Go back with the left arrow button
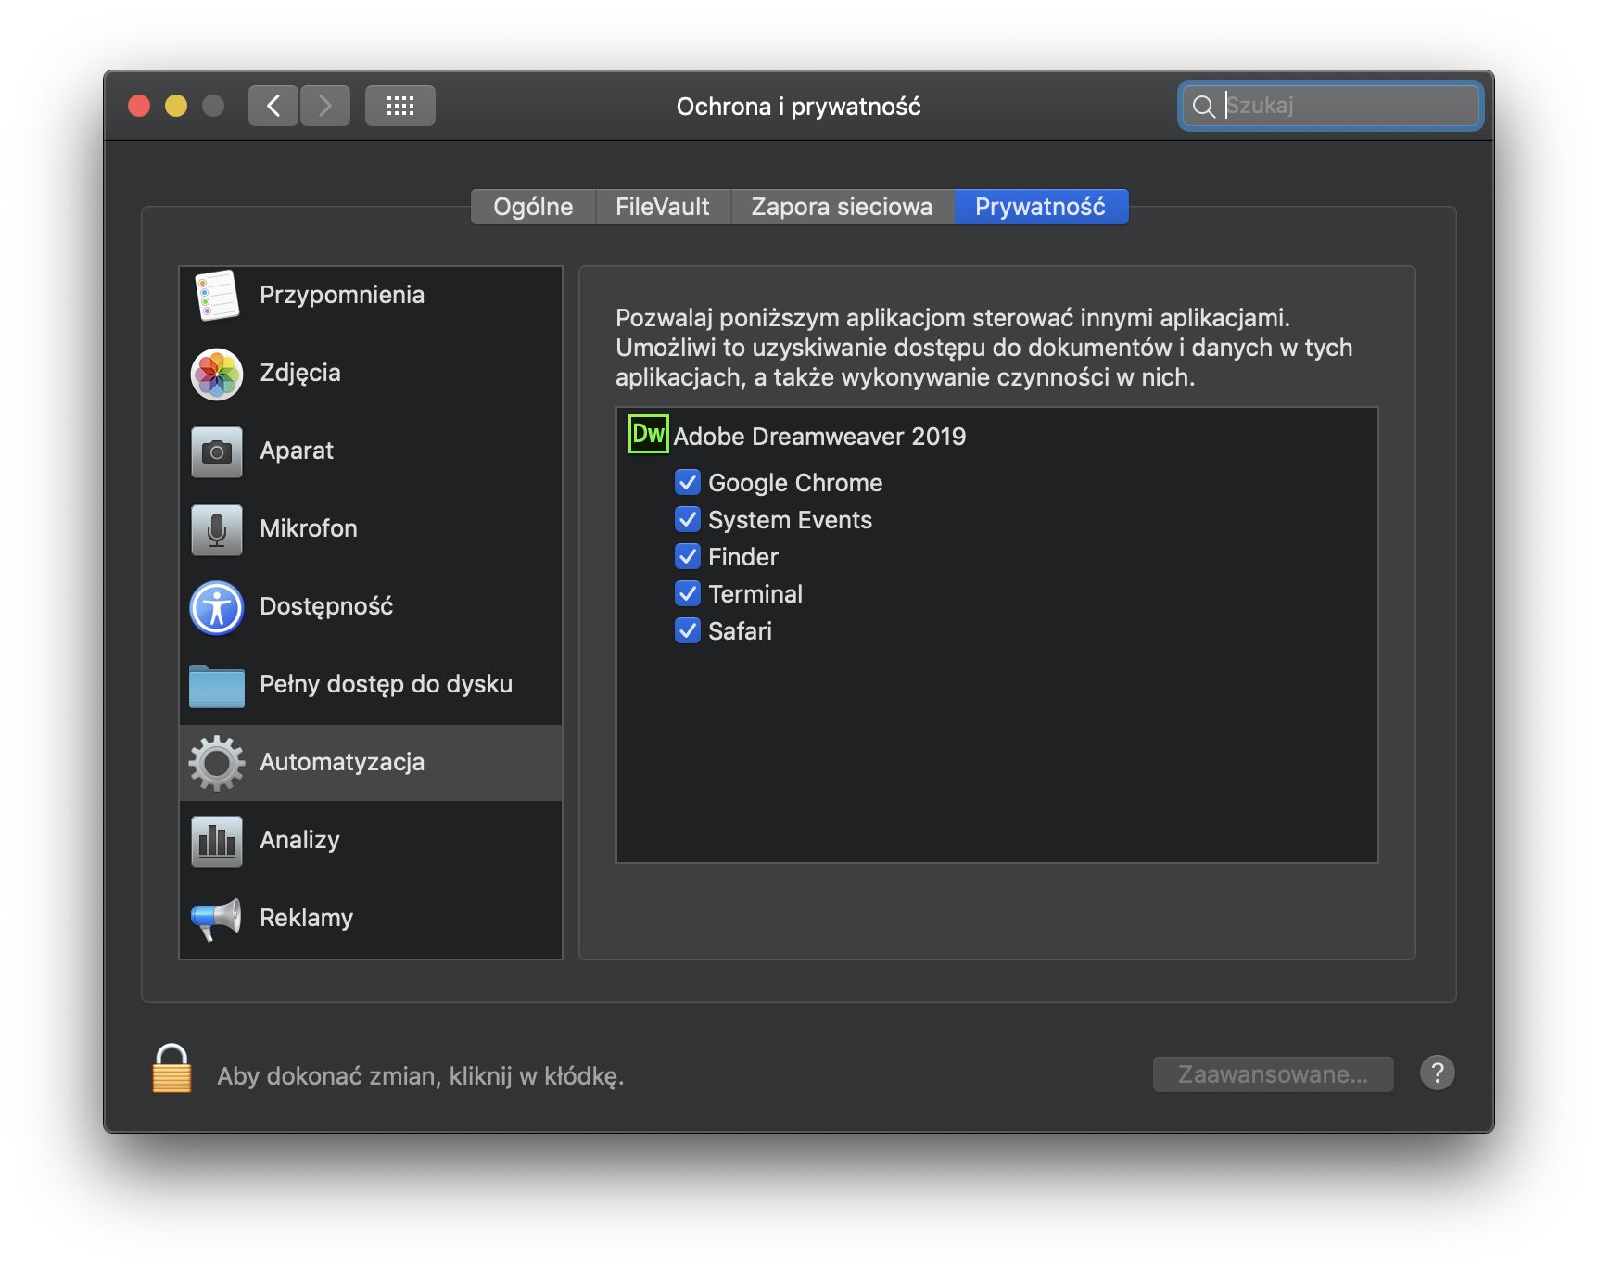 273,106
